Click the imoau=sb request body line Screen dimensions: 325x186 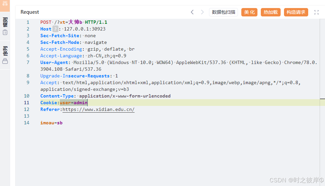click(51, 123)
